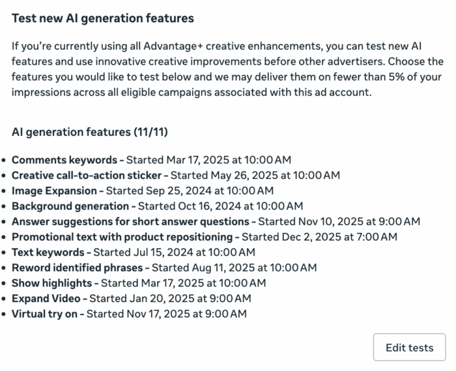456x371 pixels.
Task: Select the Image Expansion feature label
Action: click(x=55, y=191)
